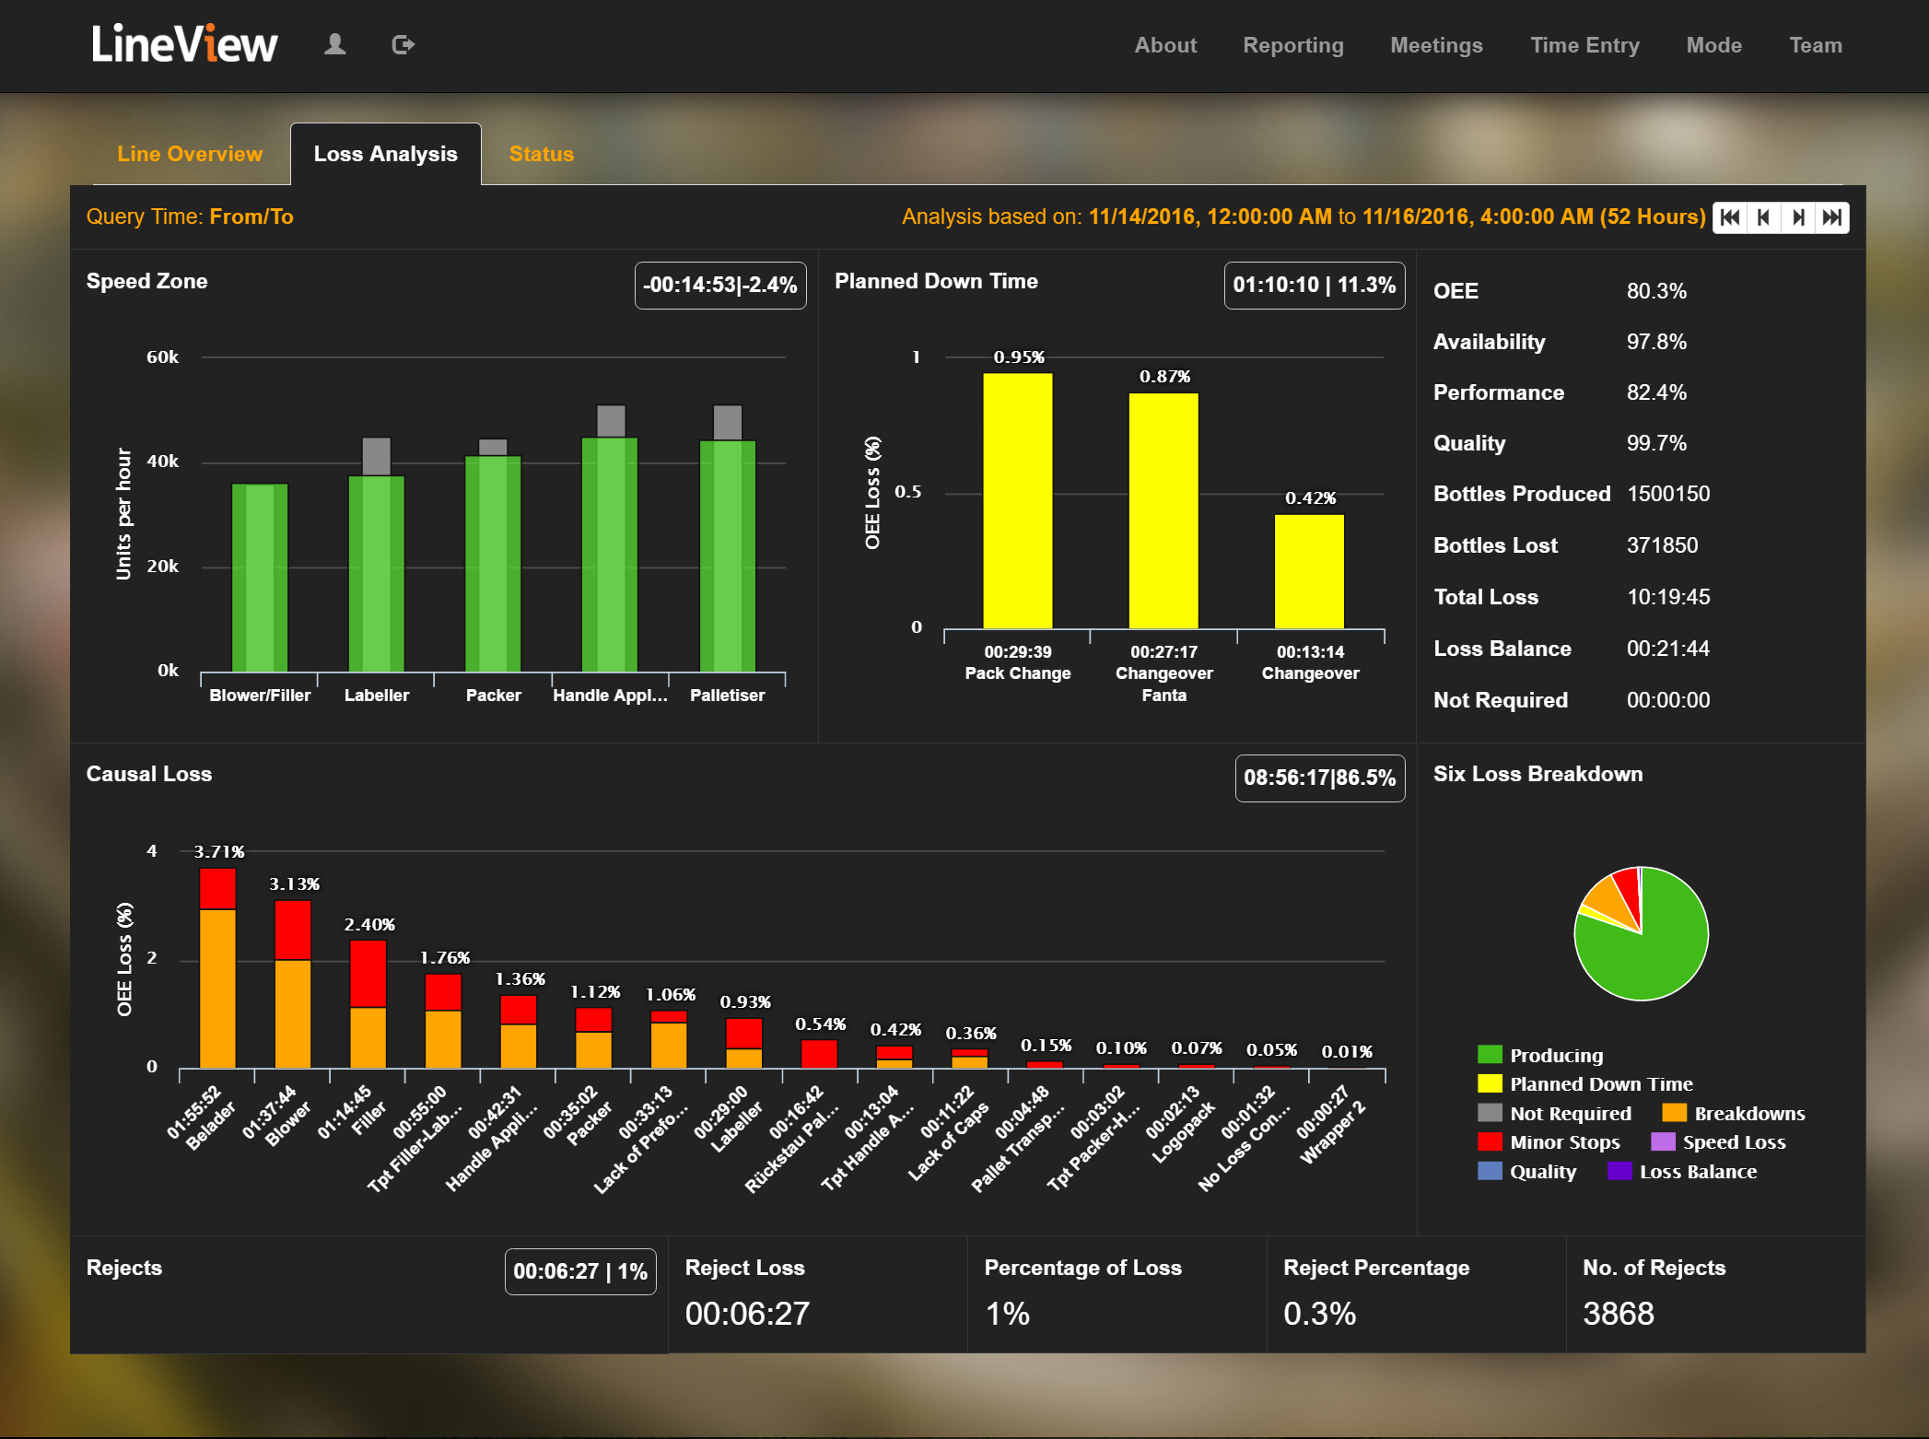Viewport: 1929px width, 1439px height.
Task: Jump to first period using skip-back arrows
Action: 1730,217
